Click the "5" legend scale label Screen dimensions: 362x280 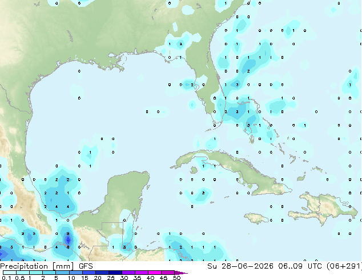click(56, 278)
